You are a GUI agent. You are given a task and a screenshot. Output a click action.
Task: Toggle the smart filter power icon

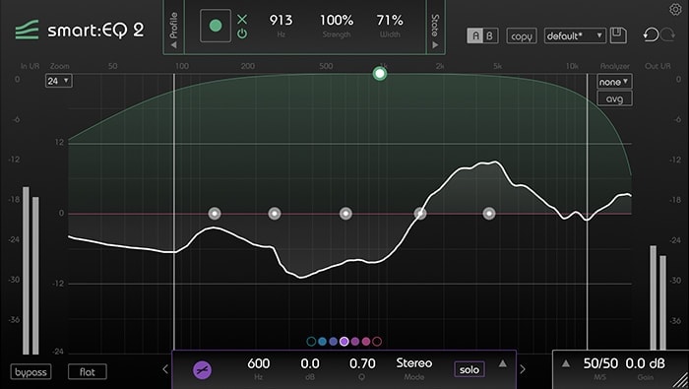coord(242,33)
